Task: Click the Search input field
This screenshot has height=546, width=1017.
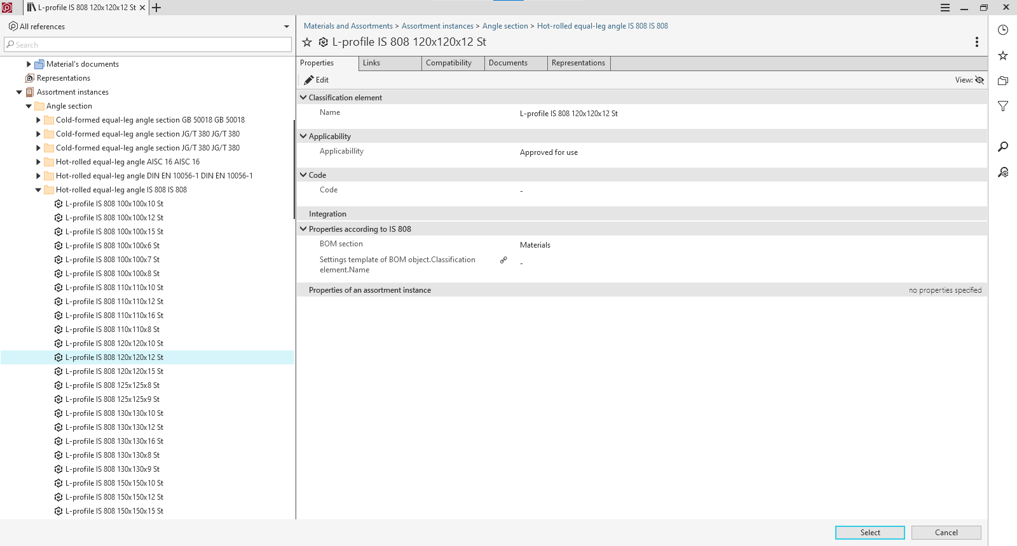Action: pos(147,45)
